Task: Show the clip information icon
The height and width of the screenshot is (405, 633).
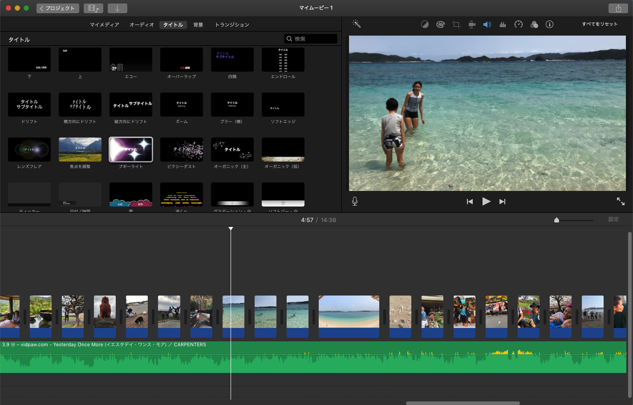Action: [549, 24]
